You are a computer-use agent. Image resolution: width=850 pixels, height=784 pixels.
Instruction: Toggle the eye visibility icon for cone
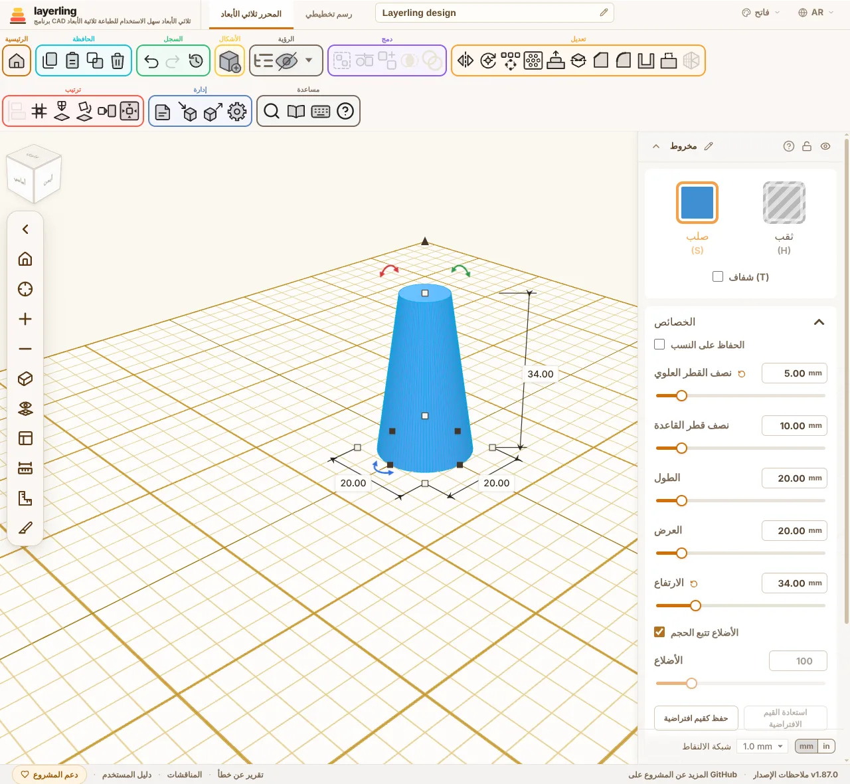point(825,146)
